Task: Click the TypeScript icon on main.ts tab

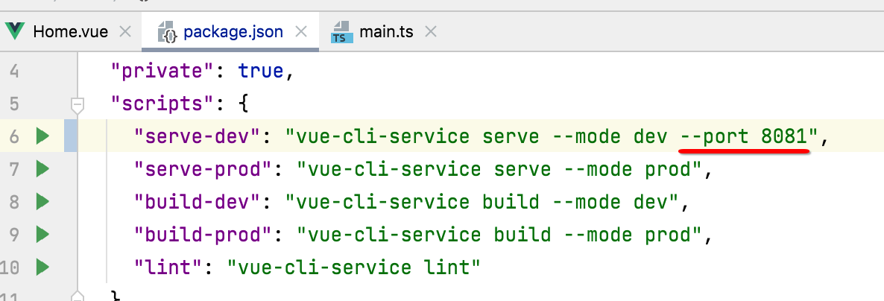Action: pyautogui.click(x=341, y=31)
